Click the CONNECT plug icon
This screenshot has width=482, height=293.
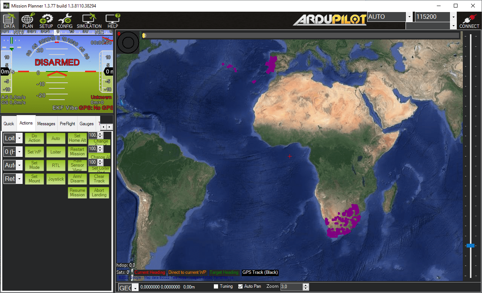tap(469, 21)
